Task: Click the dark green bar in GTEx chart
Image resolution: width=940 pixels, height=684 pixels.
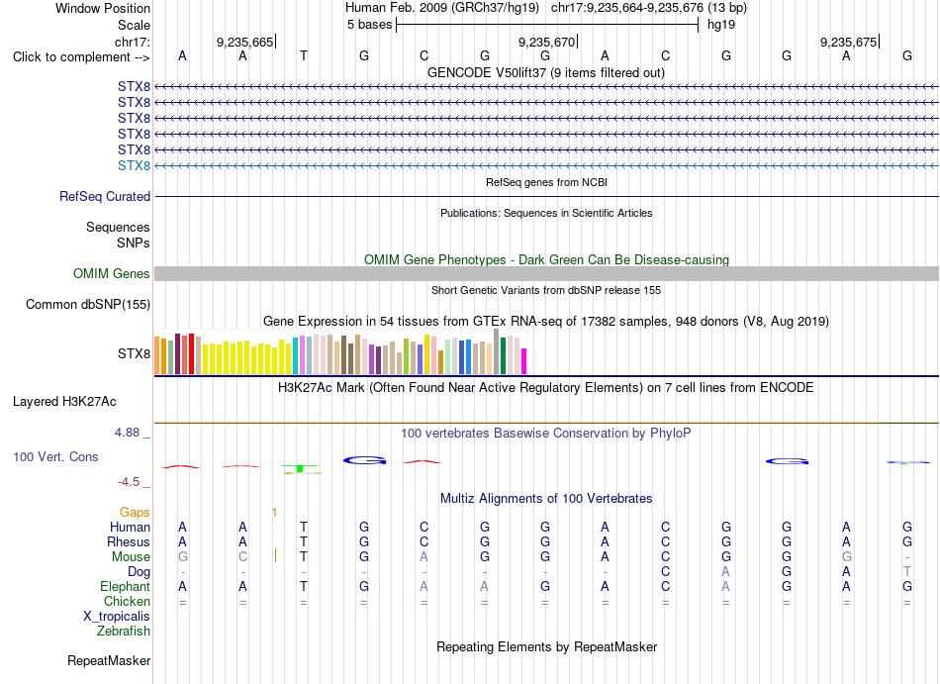Action: [503, 356]
